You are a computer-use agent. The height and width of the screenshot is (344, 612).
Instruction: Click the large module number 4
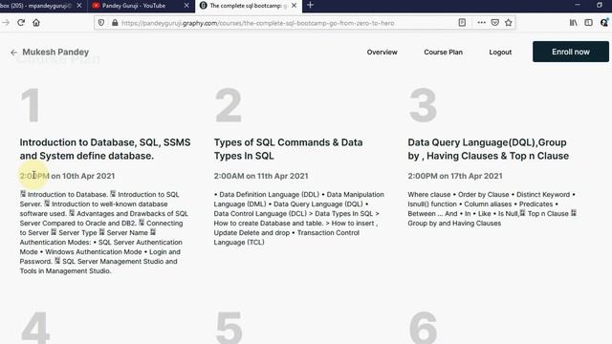point(35,329)
